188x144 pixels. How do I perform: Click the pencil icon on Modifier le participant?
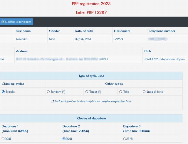(3, 22)
